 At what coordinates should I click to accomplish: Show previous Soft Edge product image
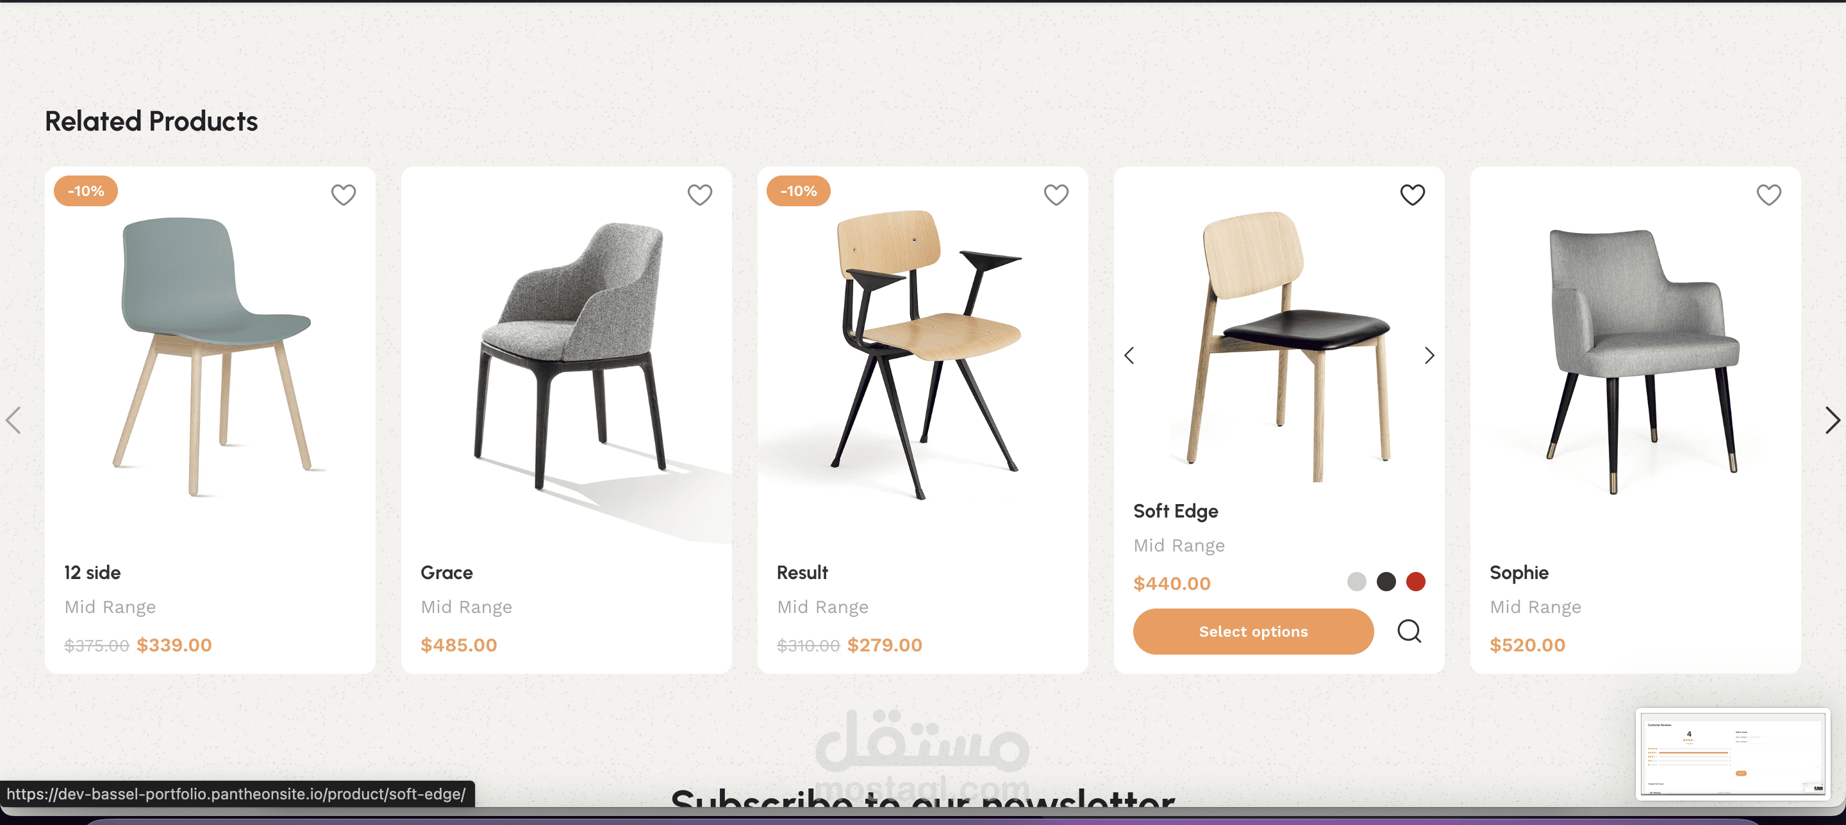click(1129, 355)
